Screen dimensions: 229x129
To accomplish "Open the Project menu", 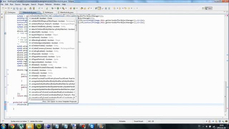I will pyautogui.click(x=41, y=4).
